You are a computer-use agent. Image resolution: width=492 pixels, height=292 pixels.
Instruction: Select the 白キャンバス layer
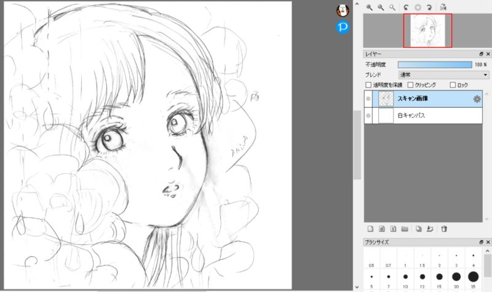423,116
